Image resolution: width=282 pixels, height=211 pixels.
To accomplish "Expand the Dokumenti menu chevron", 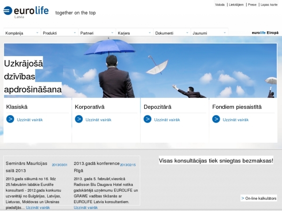I will (187, 33).
